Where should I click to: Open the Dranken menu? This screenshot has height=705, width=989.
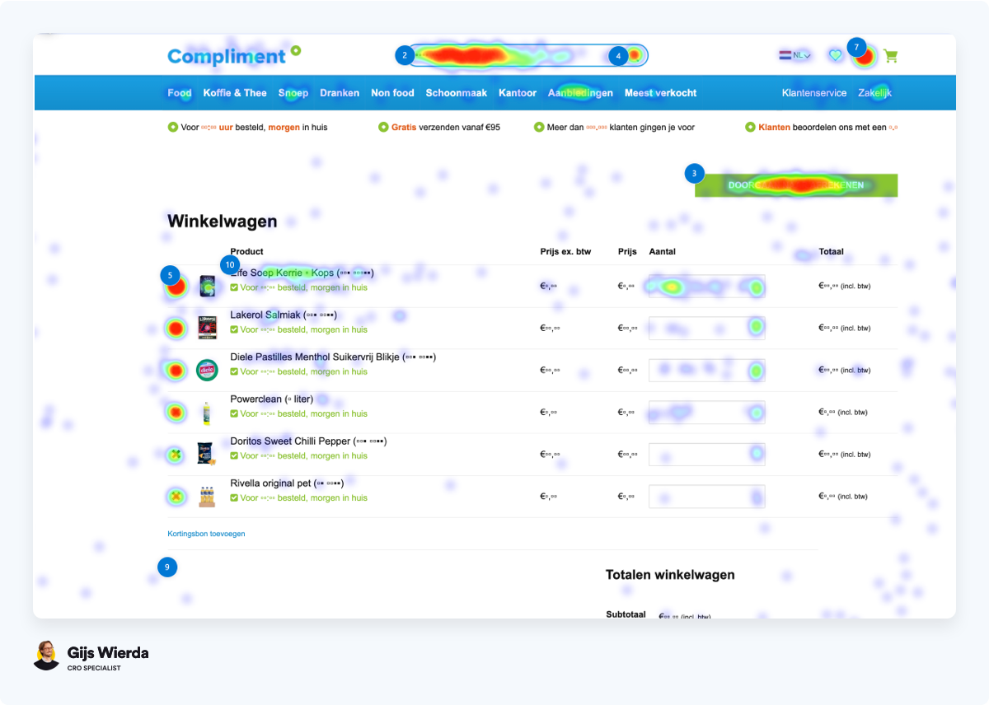[x=340, y=93]
